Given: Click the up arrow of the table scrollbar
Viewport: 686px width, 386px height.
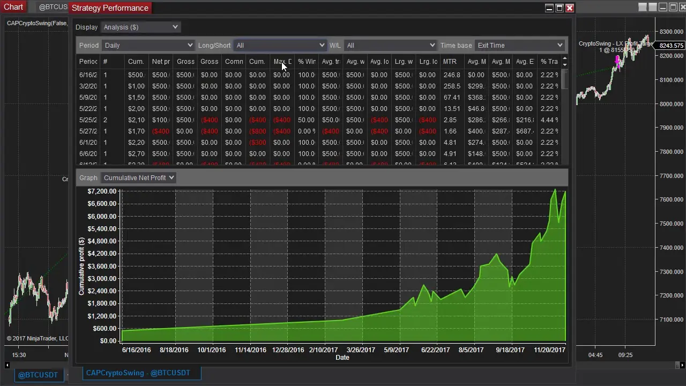Looking at the screenshot, I should [564, 58].
